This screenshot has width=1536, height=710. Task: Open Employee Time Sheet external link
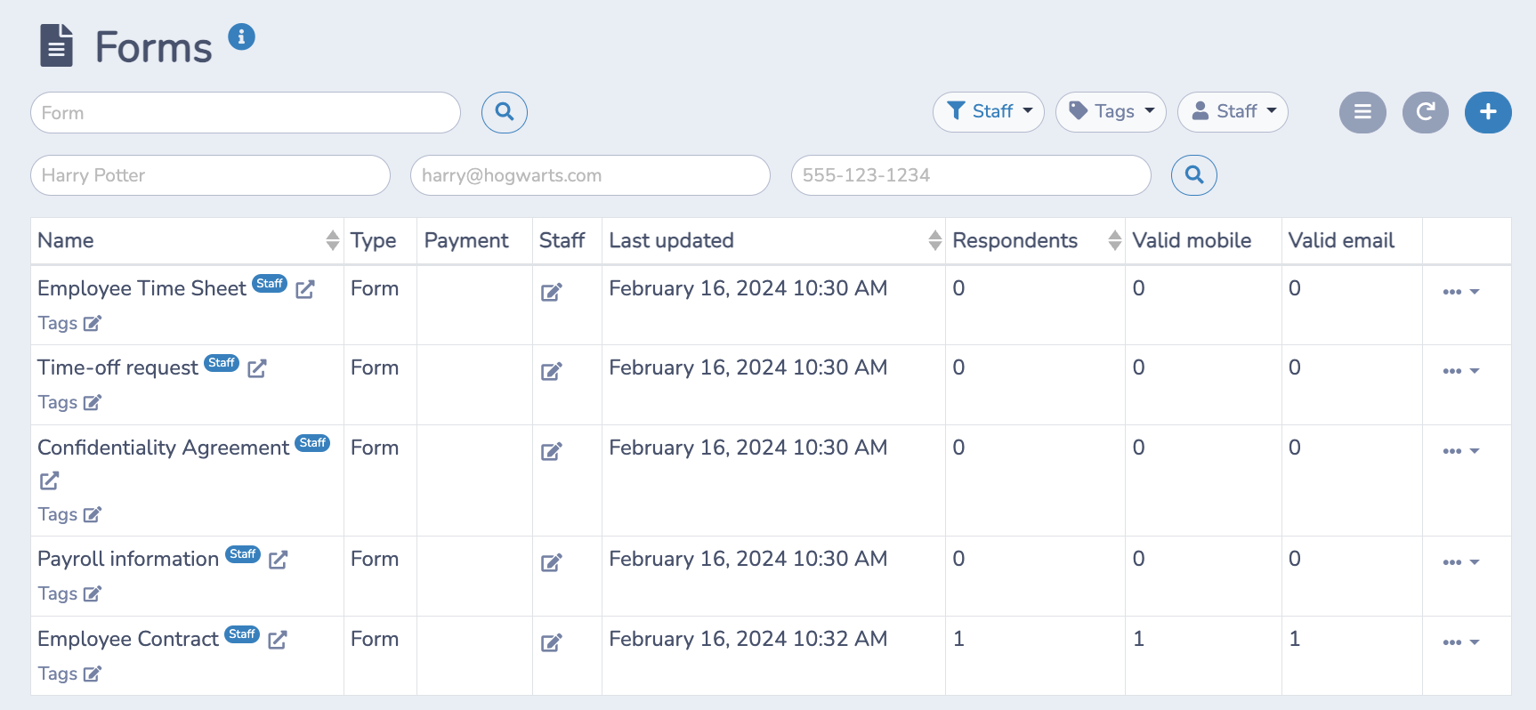click(305, 289)
